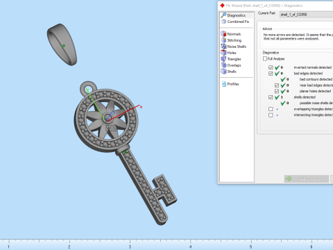Toggle the inverted normals detected checkbox
Screen dimensions: 333x250
[271, 67]
